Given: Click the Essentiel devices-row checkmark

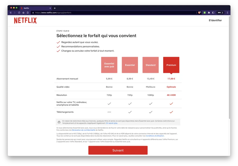Looking at the screenshot, I should coord(130,104).
